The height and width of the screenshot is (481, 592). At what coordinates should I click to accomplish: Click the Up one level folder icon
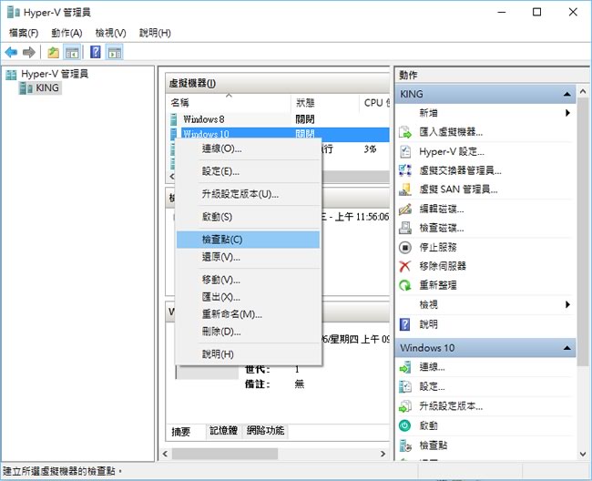[x=53, y=52]
